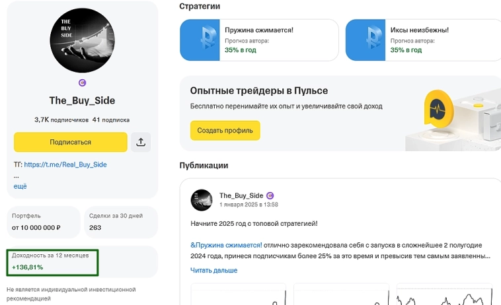
Task: View the 3,7K подписчиков list
Action: [61, 120]
